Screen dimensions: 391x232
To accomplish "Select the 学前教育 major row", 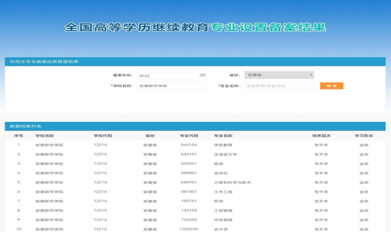I will click(223, 145).
